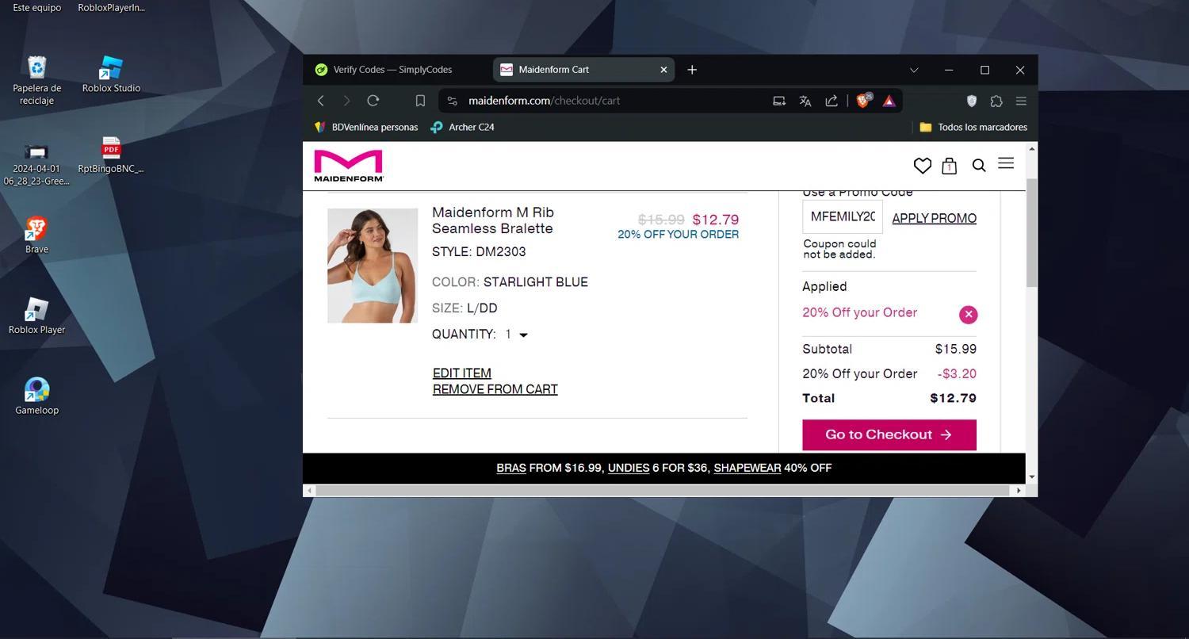The height and width of the screenshot is (639, 1189).
Task: Open the Archer C24 bookmark
Action: point(462,127)
